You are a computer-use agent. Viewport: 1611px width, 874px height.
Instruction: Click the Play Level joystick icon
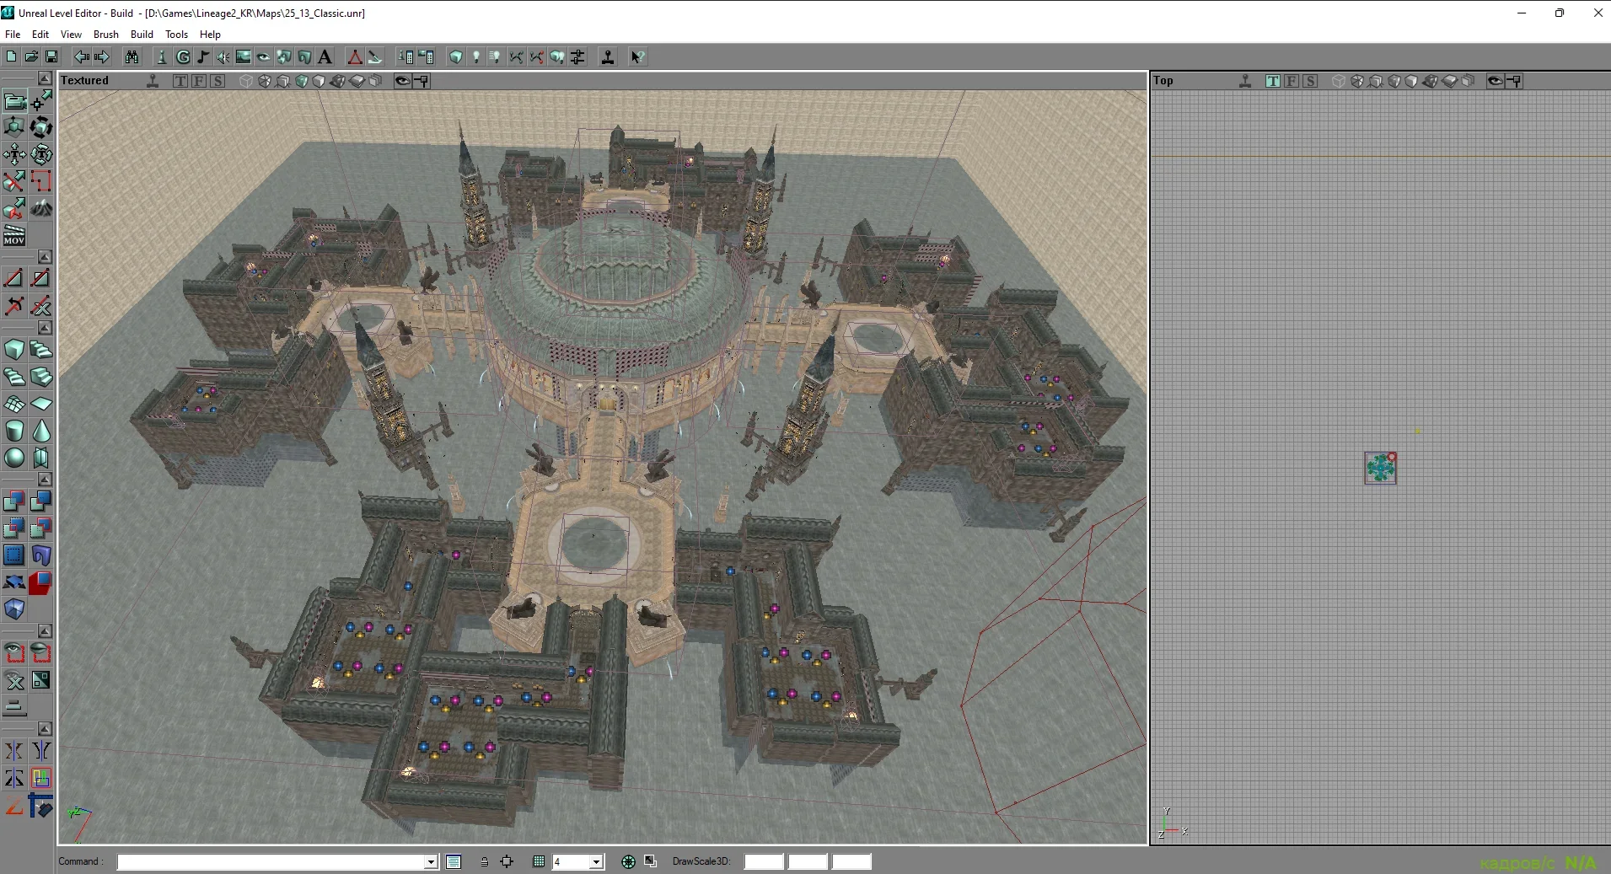click(608, 56)
